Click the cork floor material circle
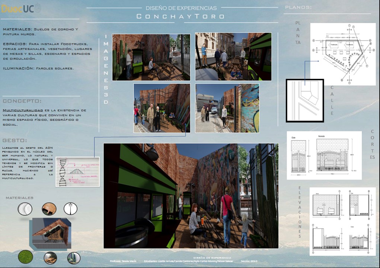Screen dimensions: 380x268 click(49, 209)
